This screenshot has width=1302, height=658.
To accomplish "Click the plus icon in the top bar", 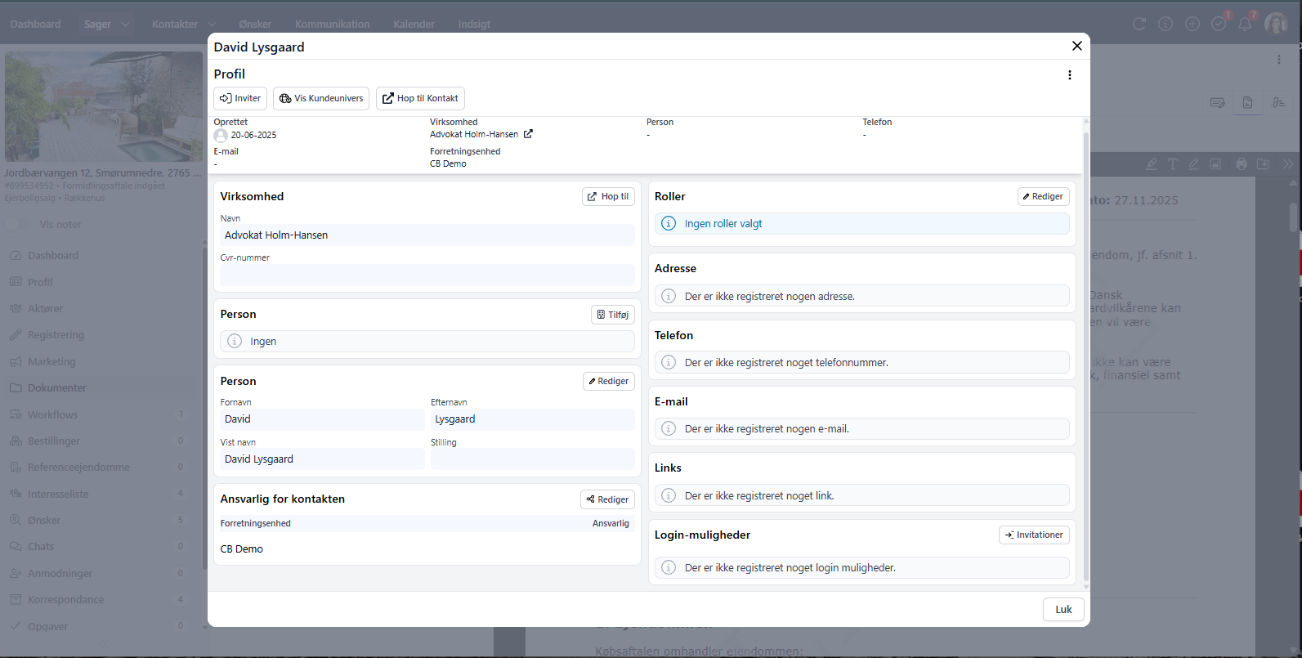I will 1192,24.
